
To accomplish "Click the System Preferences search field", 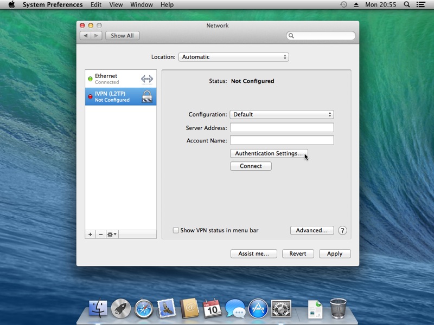I will pos(321,36).
